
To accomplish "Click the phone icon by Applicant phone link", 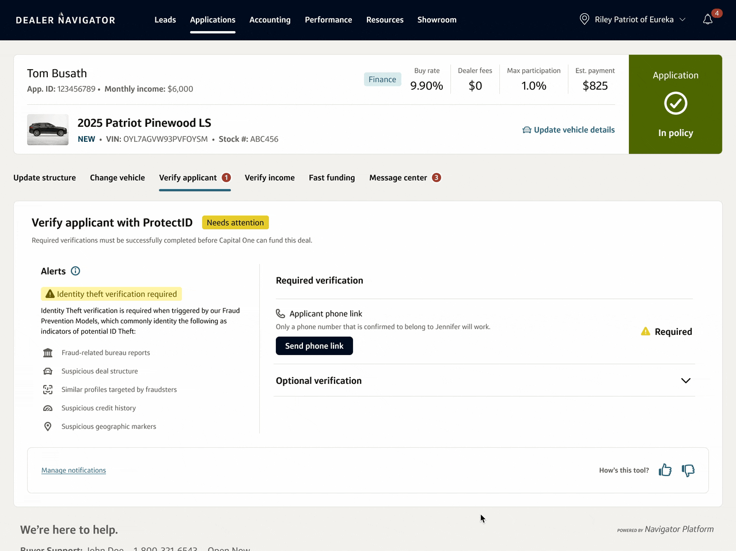I will pyautogui.click(x=280, y=314).
